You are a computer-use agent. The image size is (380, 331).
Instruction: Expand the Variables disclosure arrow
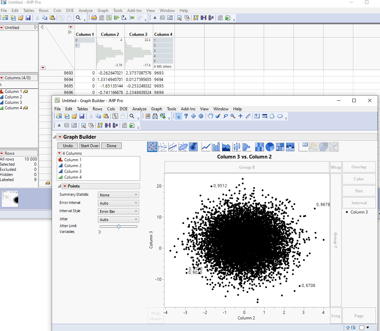[100, 232]
